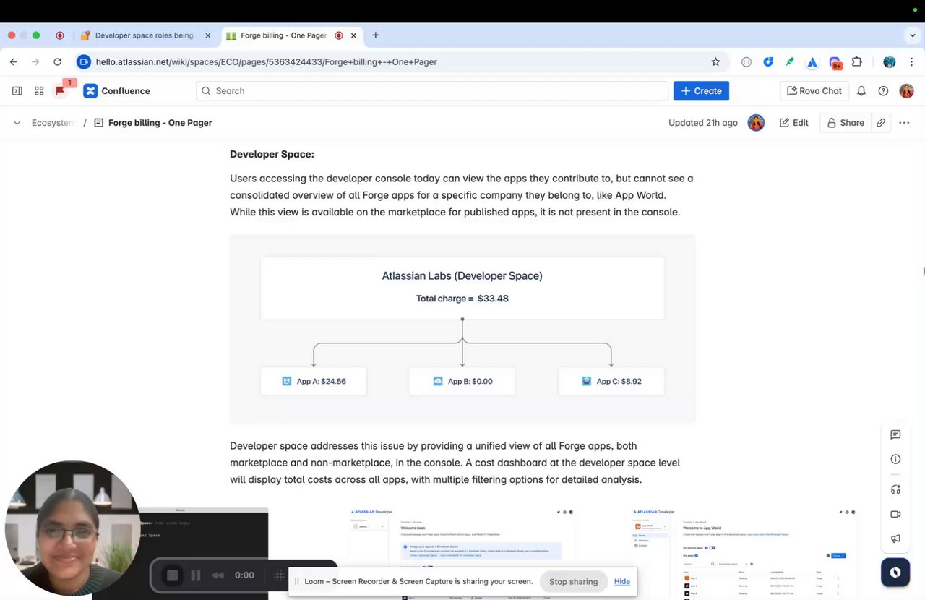
Task: Pause the Loom recording
Action: (195, 575)
